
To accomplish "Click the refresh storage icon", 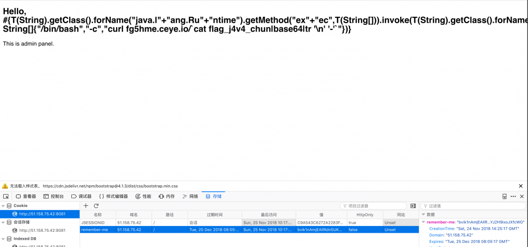I will coord(96,206).
